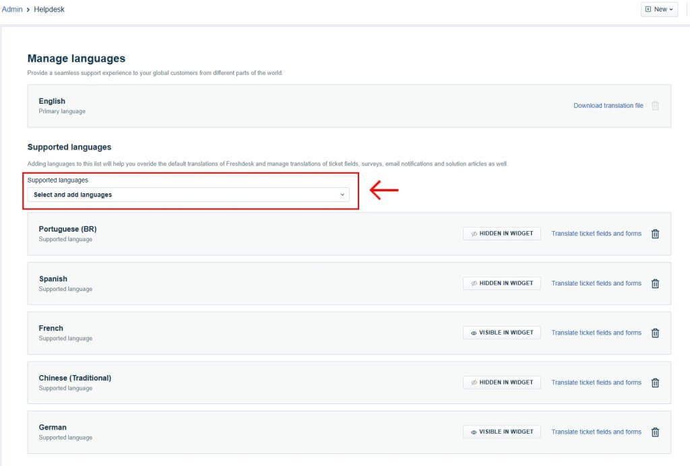Click the trash icon beside Download translation file
Image resolution: width=690 pixels, height=466 pixels.
click(x=655, y=105)
